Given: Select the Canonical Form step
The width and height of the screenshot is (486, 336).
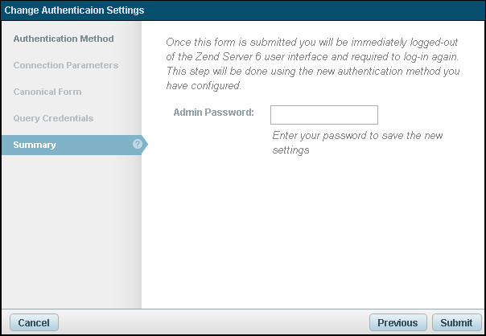Looking at the screenshot, I should [47, 92].
